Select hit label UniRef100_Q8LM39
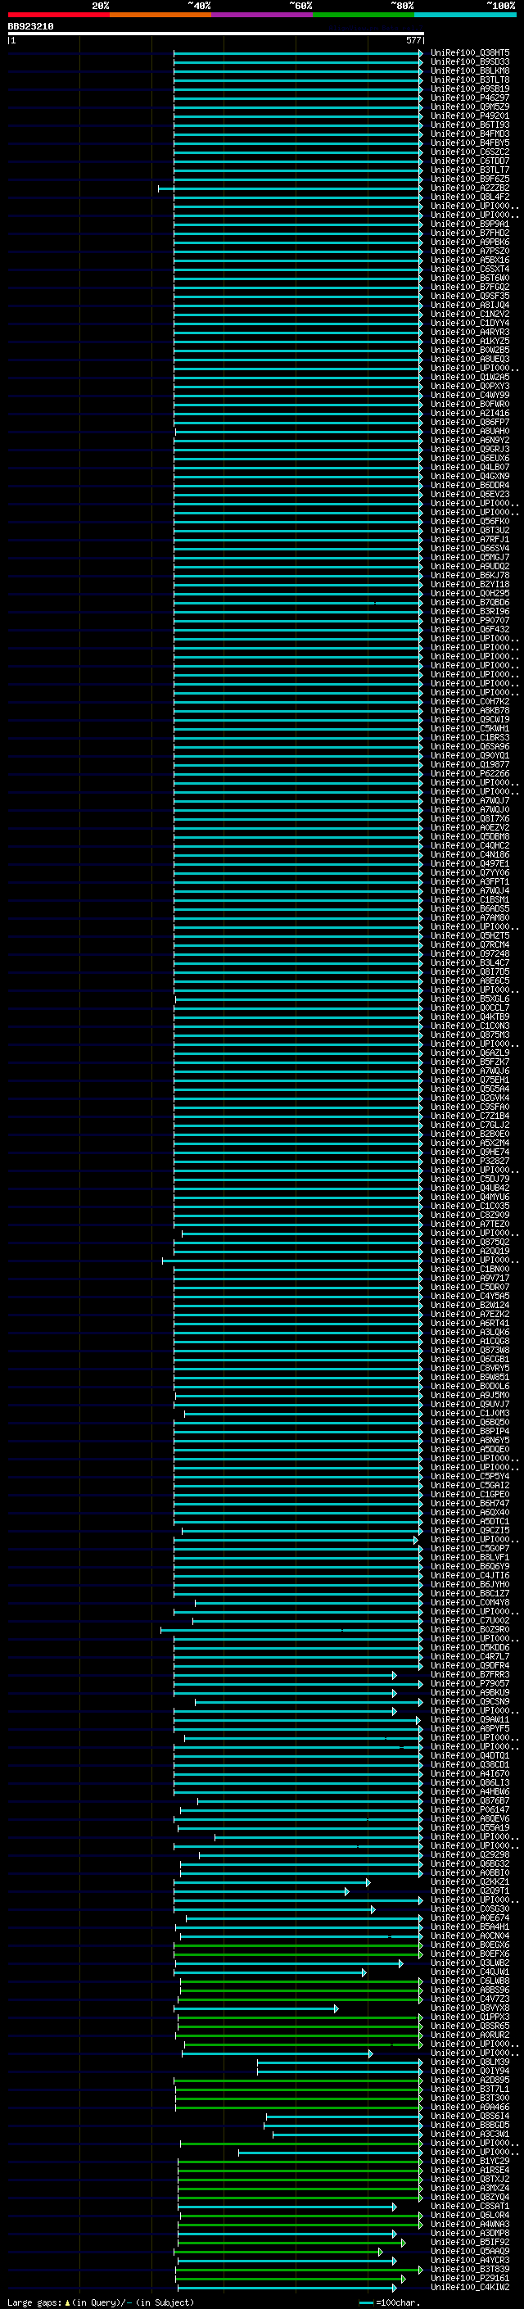This screenshot has width=524, height=2309. pyautogui.click(x=470, y=2062)
